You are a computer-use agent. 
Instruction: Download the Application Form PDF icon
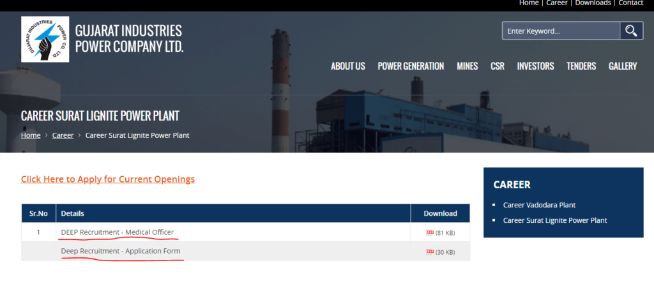click(430, 252)
